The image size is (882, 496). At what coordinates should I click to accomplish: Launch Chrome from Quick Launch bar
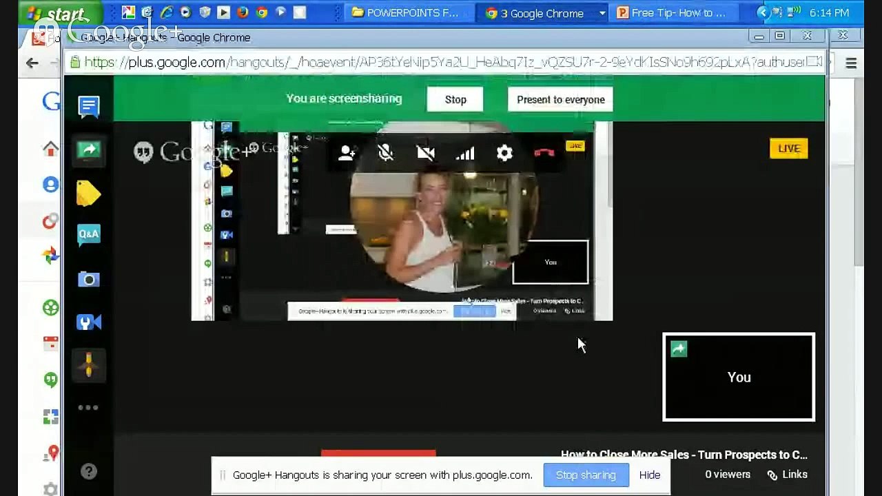pyautogui.click(x=261, y=12)
